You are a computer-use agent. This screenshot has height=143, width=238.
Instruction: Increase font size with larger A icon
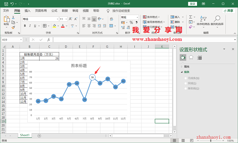pyautogui.click(x=70, y=19)
